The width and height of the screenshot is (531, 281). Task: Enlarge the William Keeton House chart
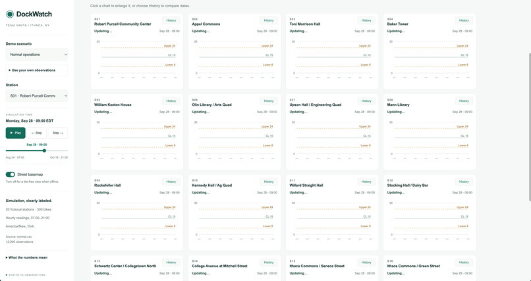[137, 140]
